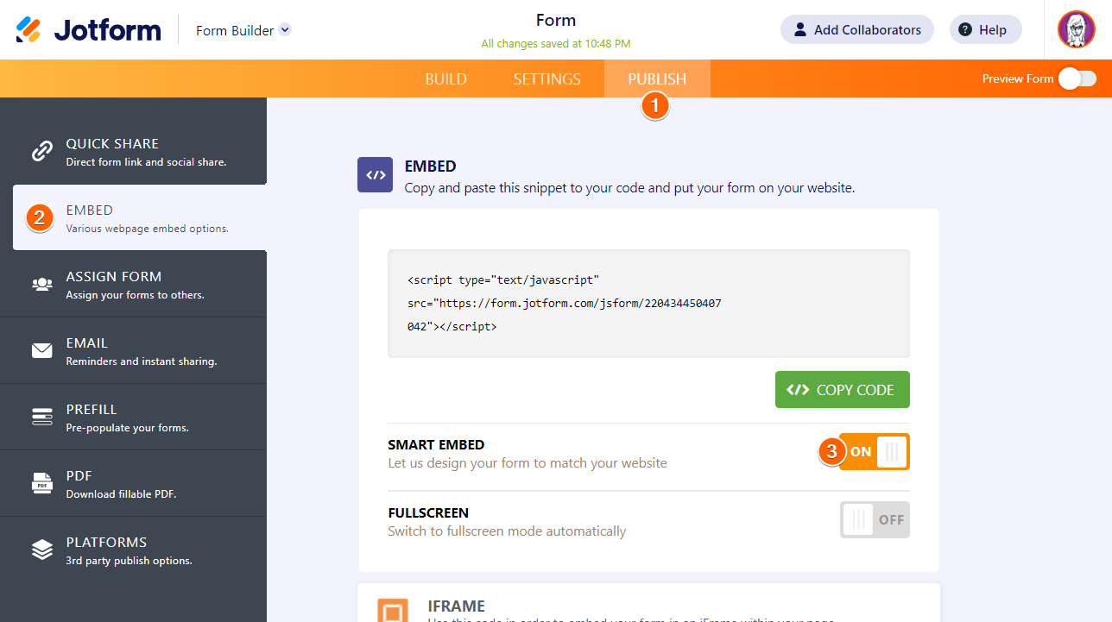Expand the Form Builder dropdown arrow
This screenshot has width=1112, height=622.
pos(285,29)
